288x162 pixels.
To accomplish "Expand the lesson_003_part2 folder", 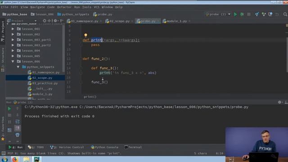I will 13,45.
